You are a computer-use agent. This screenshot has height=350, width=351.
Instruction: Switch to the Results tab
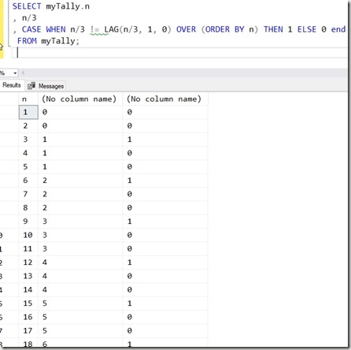tap(12, 85)
